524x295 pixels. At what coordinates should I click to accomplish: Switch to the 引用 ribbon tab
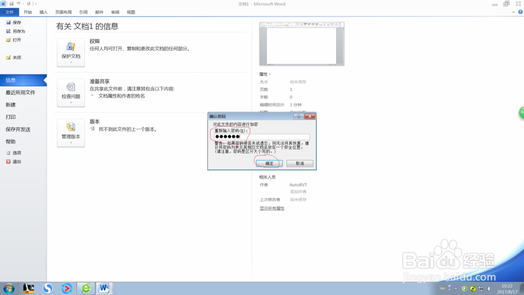click(83, 12)
